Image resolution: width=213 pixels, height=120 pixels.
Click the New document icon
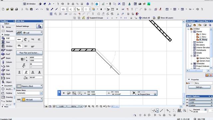3,9
